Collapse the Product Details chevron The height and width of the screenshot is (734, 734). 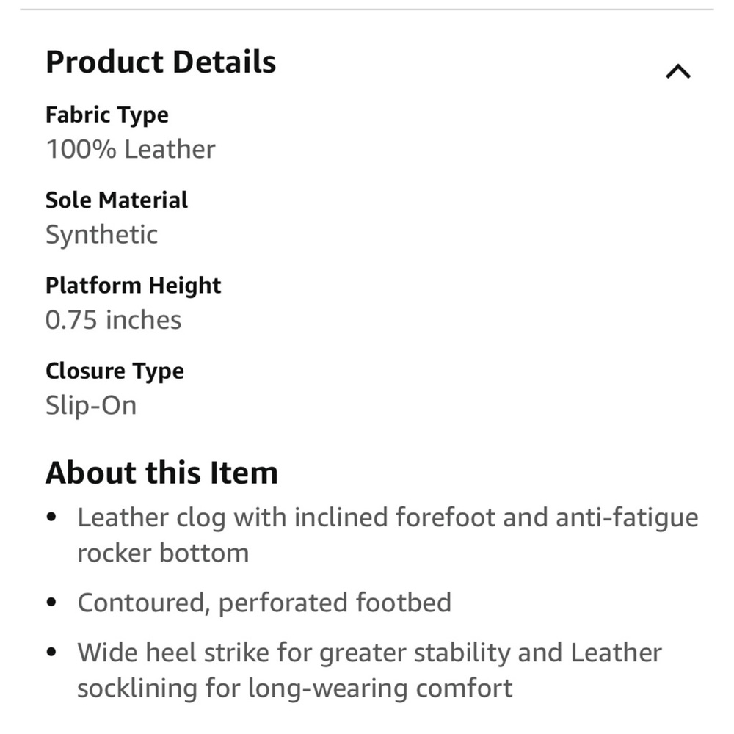tap(677, 72)
